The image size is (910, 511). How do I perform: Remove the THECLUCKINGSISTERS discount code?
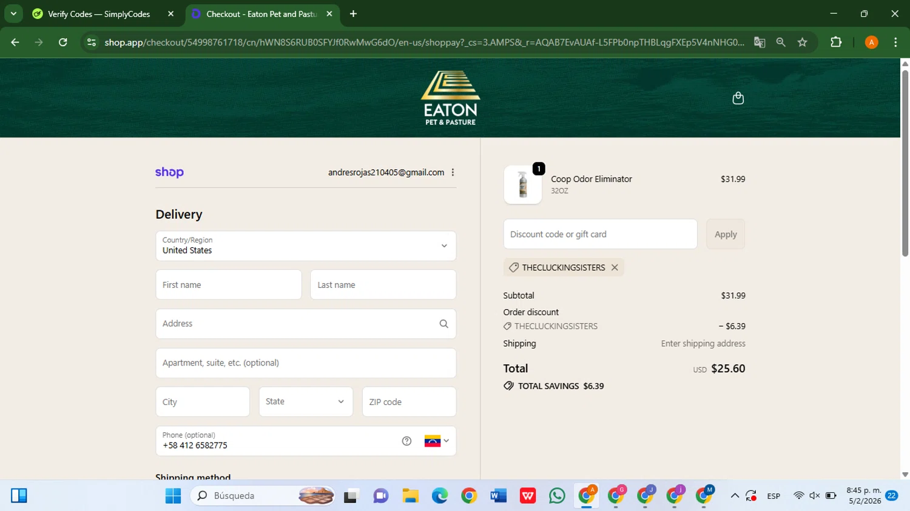[615, 267]
